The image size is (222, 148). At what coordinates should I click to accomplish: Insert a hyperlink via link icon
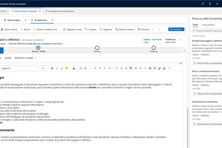coord(110,68)
